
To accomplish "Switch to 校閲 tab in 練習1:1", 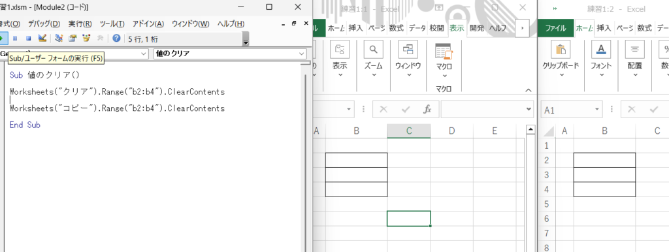I will click(x=436, y=29).
